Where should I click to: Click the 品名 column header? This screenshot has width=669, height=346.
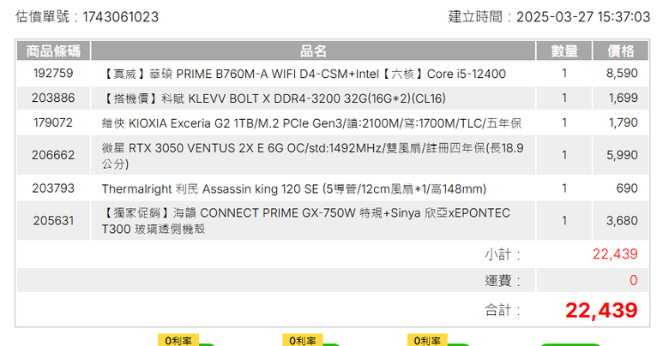(x=313, y=51)
